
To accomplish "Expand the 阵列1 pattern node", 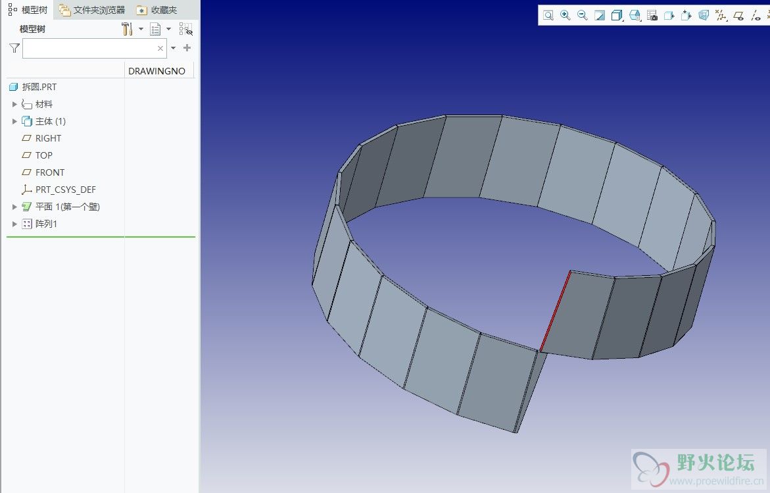I will tap(14, 224).
